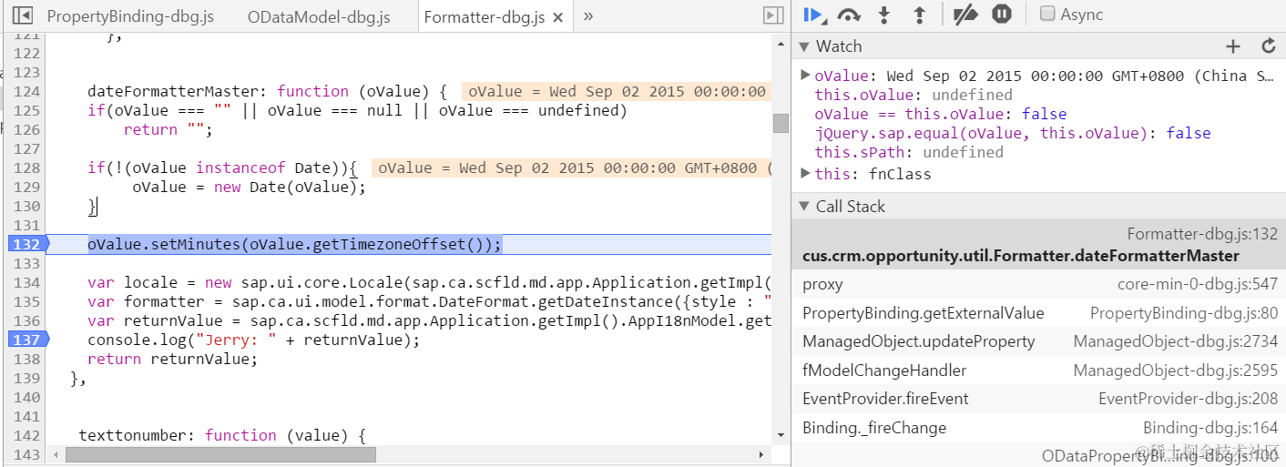Open PropertyBinding-dbg.js:80 source link

pyautogui.click(x=1184, y=313)
